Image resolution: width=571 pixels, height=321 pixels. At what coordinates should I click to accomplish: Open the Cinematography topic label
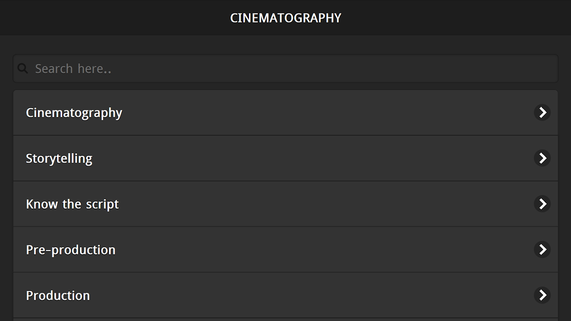tap(74, 113)
